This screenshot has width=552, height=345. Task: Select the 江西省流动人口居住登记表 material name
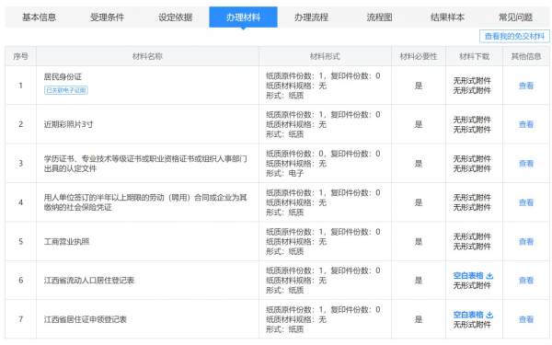pyautogui.click(x=89, y=281)
